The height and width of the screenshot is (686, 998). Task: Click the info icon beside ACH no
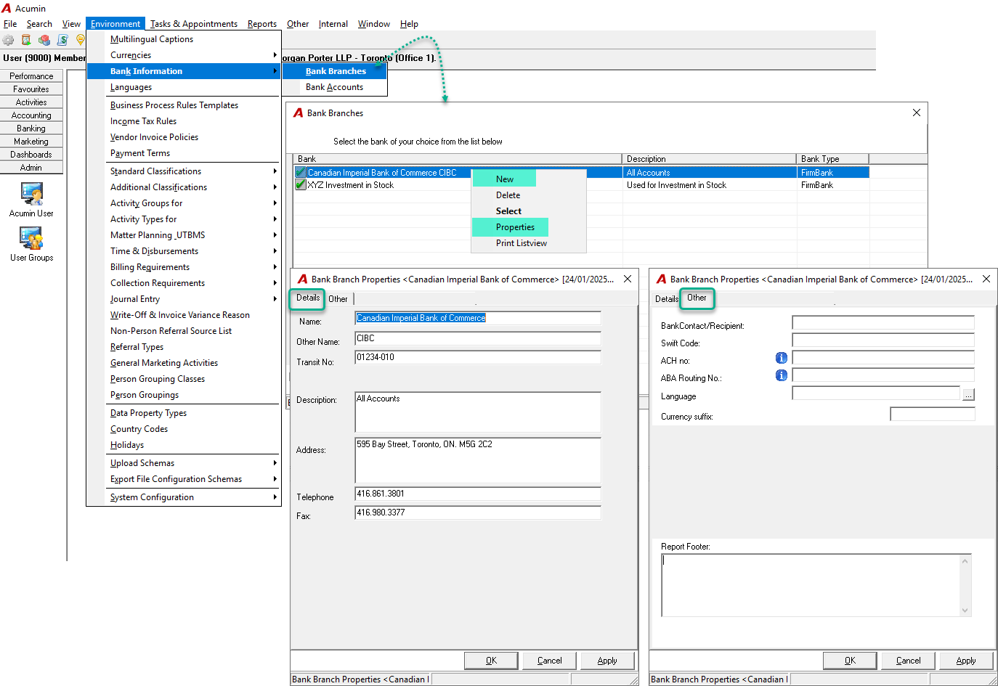pyautogui.click(x=782, y=358)
